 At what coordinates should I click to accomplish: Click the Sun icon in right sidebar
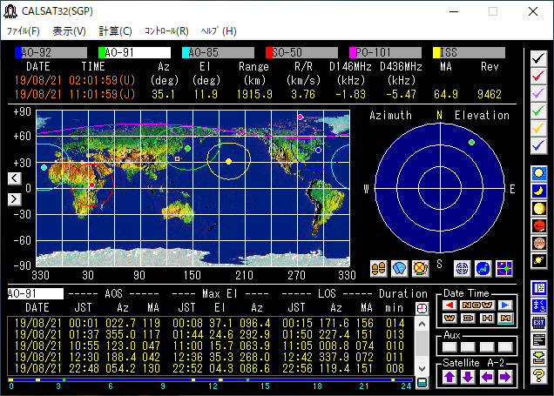(x=539, y=173)
